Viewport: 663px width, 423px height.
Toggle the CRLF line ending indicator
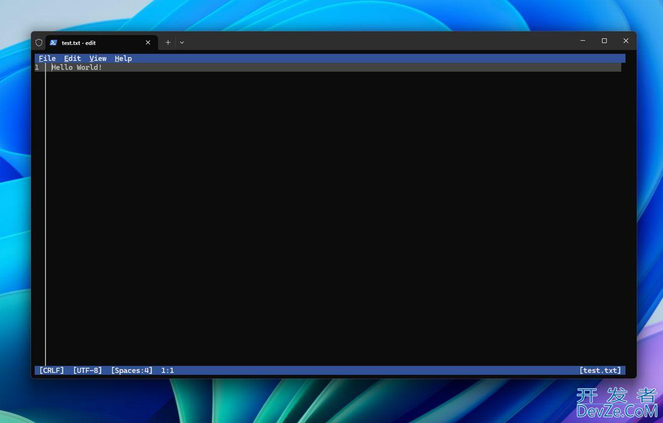coord(51,370)
